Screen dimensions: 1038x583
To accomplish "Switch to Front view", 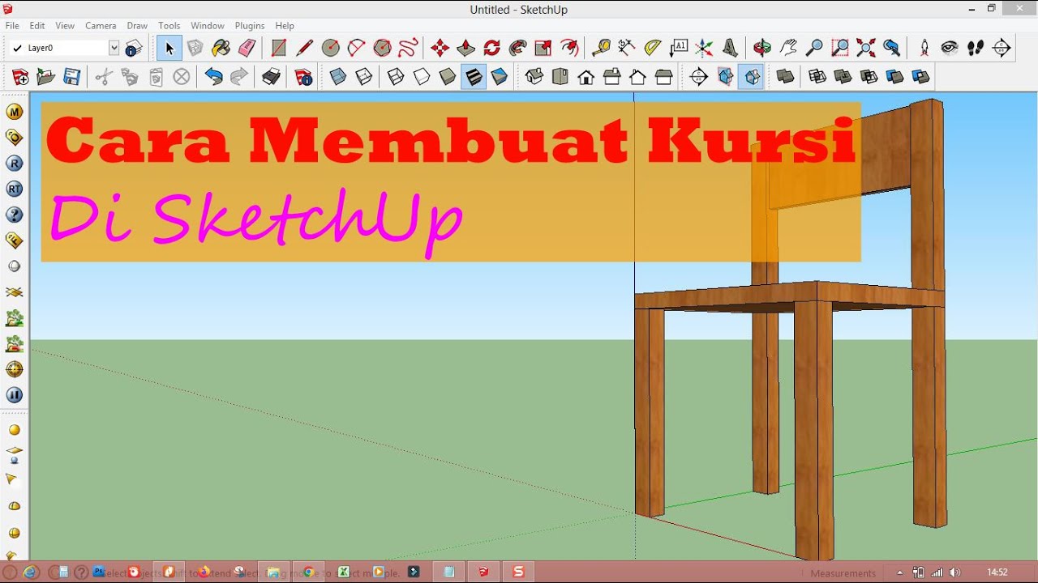I will tap(585, 77).
